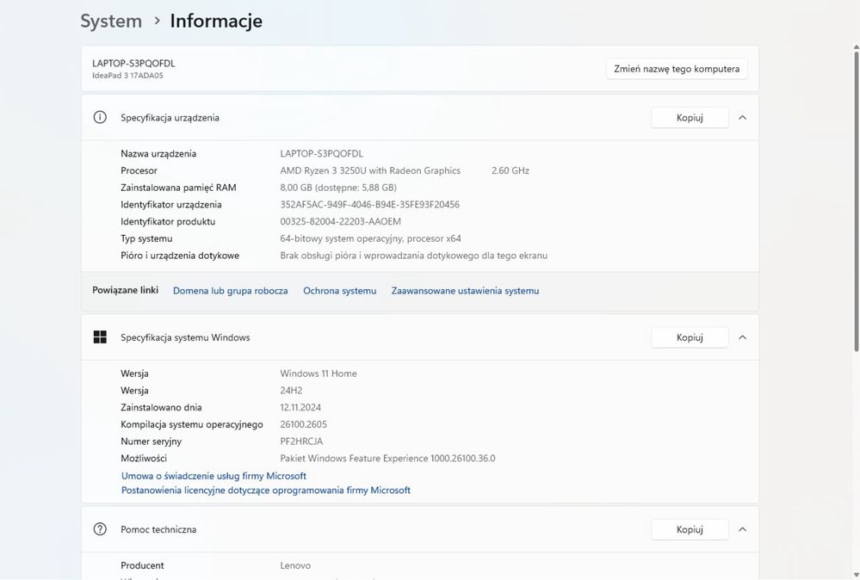The height and width of the screenshot is (580, 860).
Task: Collapse the Specyfikacja urządzenia section
Action: (742, 117)
